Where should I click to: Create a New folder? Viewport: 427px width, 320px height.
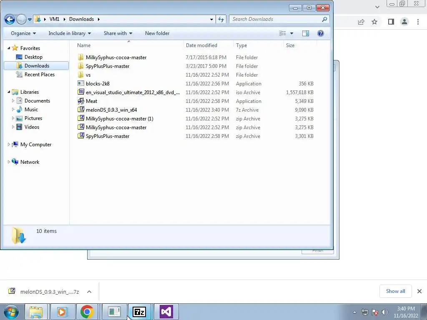(157, 33)
